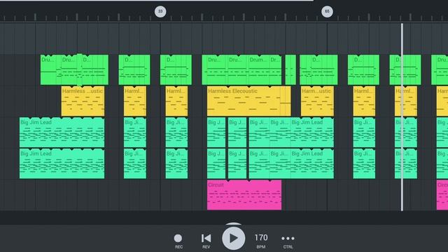Click the white vertical playhead line
This screenshot has height=252, width=448.
402,117
